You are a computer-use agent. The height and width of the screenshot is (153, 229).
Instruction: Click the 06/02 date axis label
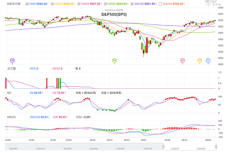208,140
